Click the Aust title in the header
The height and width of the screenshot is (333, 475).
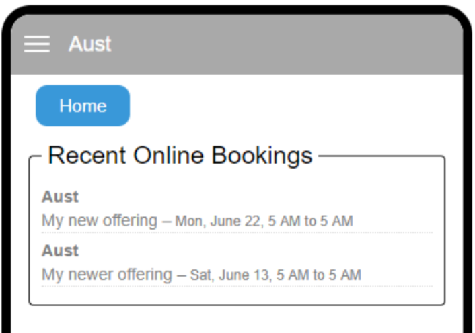click(x=89, y=44)
